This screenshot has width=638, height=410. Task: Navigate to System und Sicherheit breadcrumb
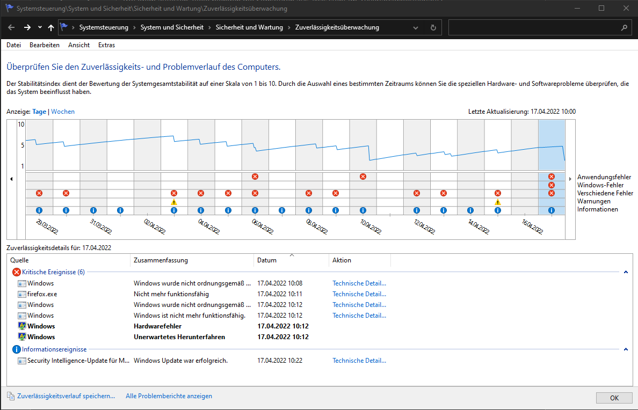point(172,28)
